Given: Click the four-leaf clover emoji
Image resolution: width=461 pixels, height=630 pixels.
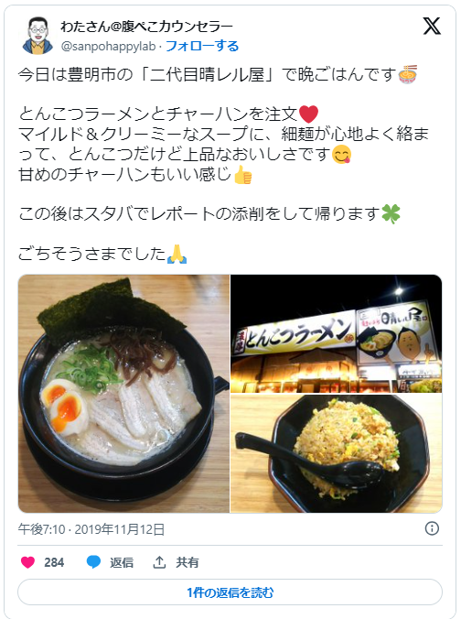Looking at the screenshot, I should click(x=391, y=214).
